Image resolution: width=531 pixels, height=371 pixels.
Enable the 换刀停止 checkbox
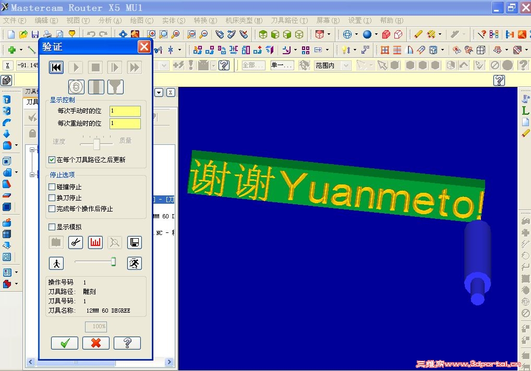[x=52, y=197]
